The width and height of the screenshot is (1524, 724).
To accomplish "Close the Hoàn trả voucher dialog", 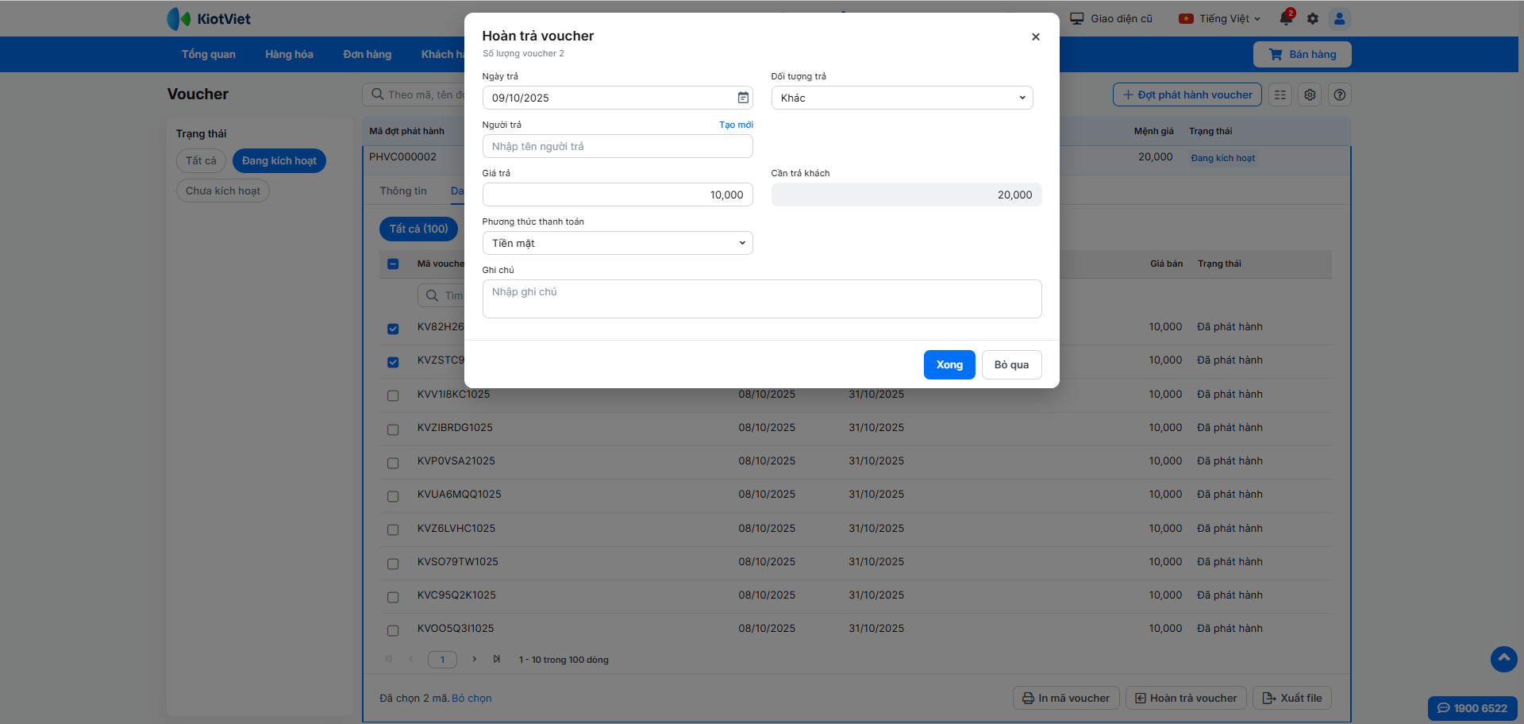I will click(1036, 37).
